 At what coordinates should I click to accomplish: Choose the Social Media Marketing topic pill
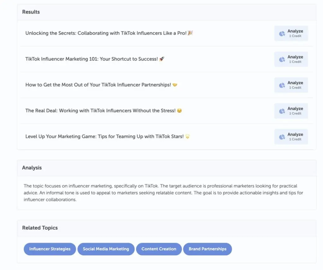(106, 249)
